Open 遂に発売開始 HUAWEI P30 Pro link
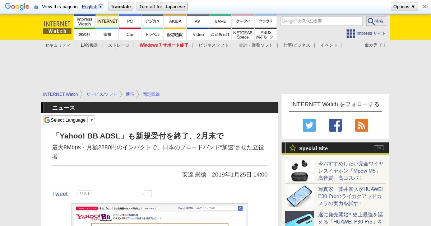This screenshot has width=431, height=226. point(351,218)
